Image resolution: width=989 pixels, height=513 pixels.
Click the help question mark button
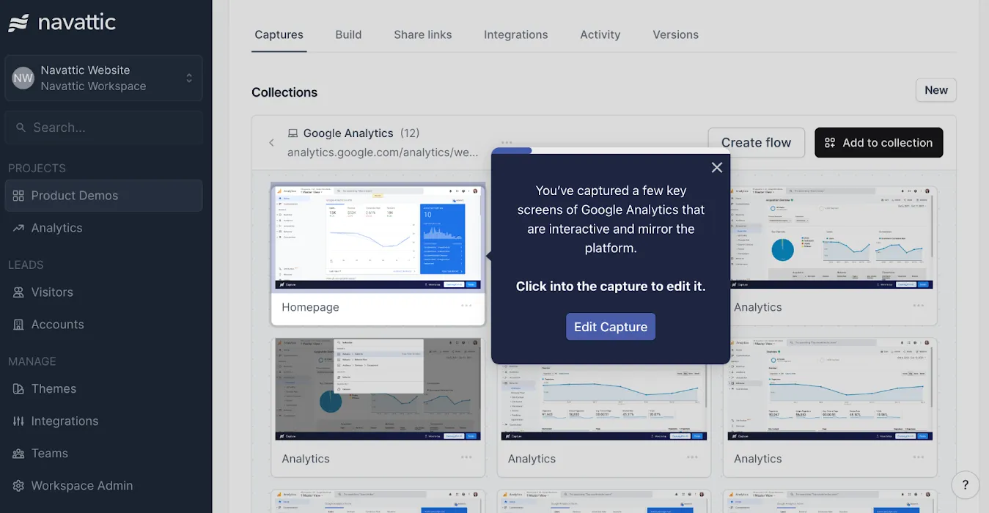[x=965, y=484]
